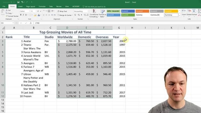Select the column G header
The width and height of the screenshot is (201, 113).
pos(119,28)
